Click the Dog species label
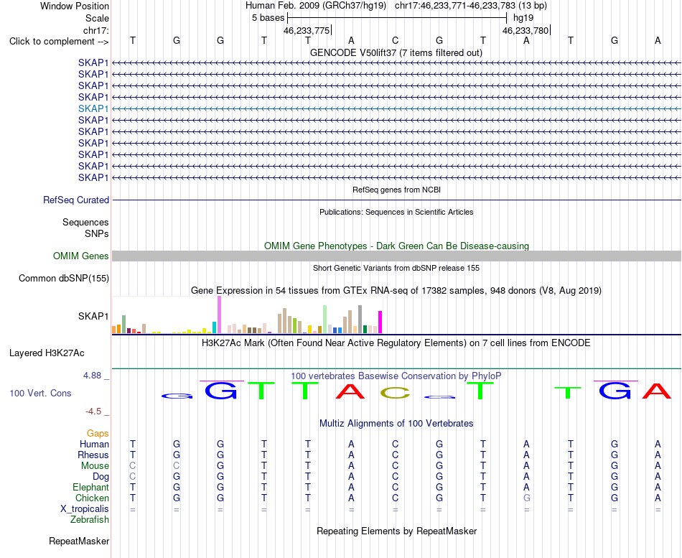The height and width of the screenshot is (558, 682). (x=101, y=477)
